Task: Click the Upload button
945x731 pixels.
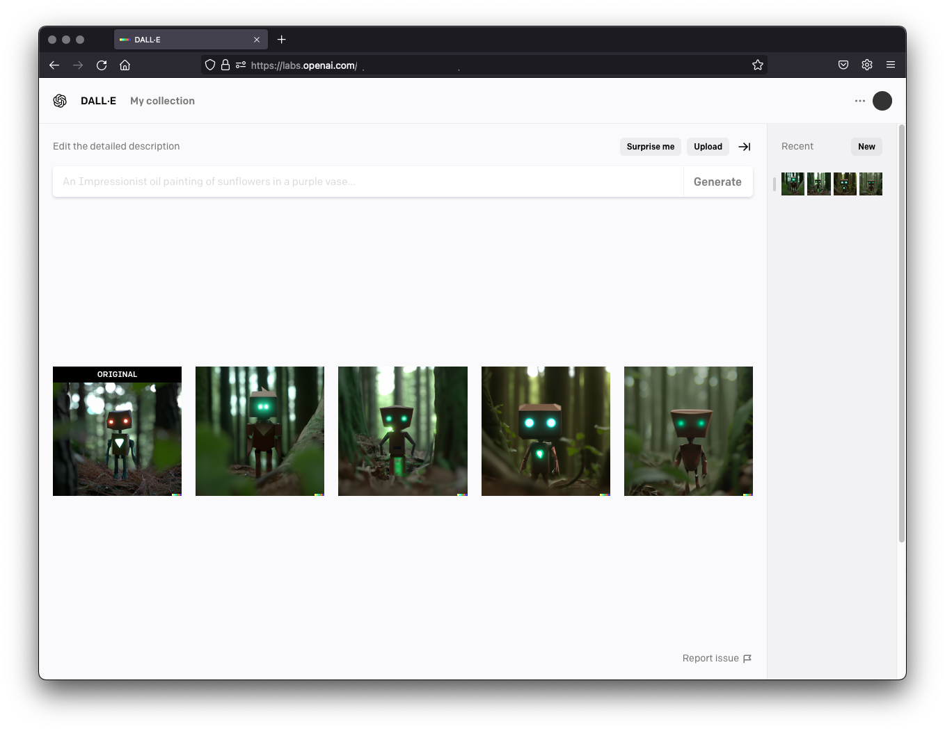Action: tap(708, 147)
